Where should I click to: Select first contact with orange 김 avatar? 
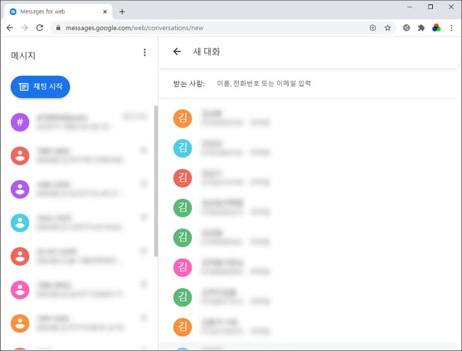[308, 118]
